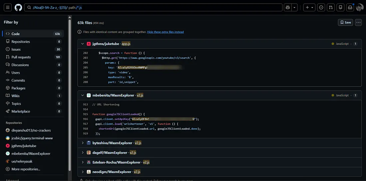The width and height of the screenshot is (366, 181).
Task: Collapse the jgthms/juketube result
Action: point(83,44)
